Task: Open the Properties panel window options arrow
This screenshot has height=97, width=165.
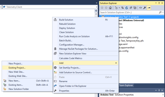Action: coord(156,90)
